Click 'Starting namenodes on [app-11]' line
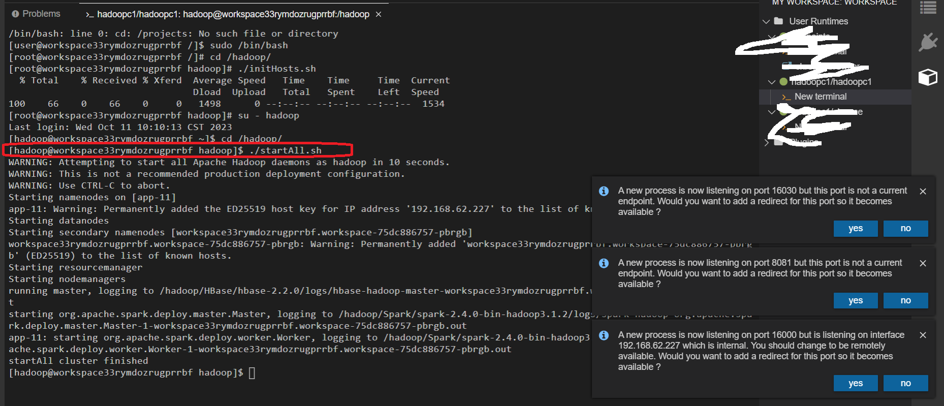 [92, 197]
